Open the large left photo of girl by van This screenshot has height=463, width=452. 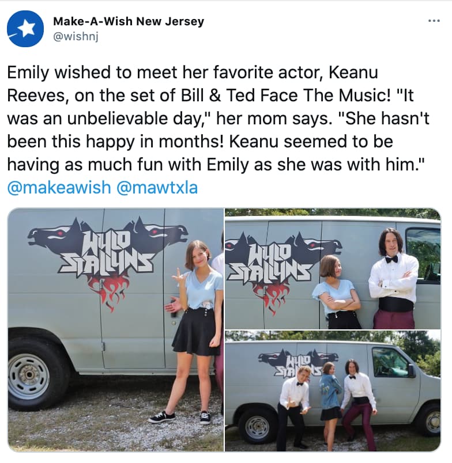click(x=115, y=329)
